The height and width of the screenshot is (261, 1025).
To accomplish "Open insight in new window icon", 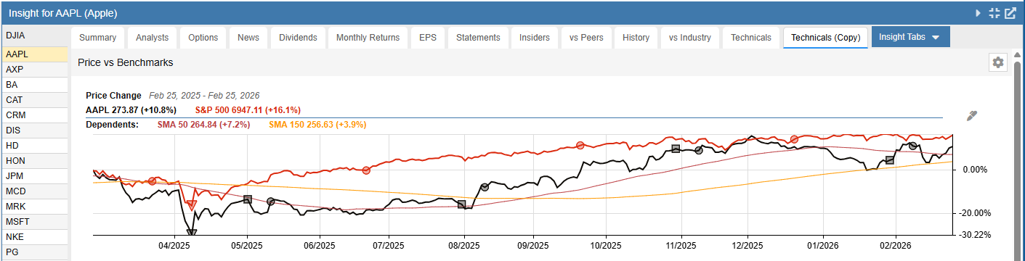I will (x=1010, y=13).
